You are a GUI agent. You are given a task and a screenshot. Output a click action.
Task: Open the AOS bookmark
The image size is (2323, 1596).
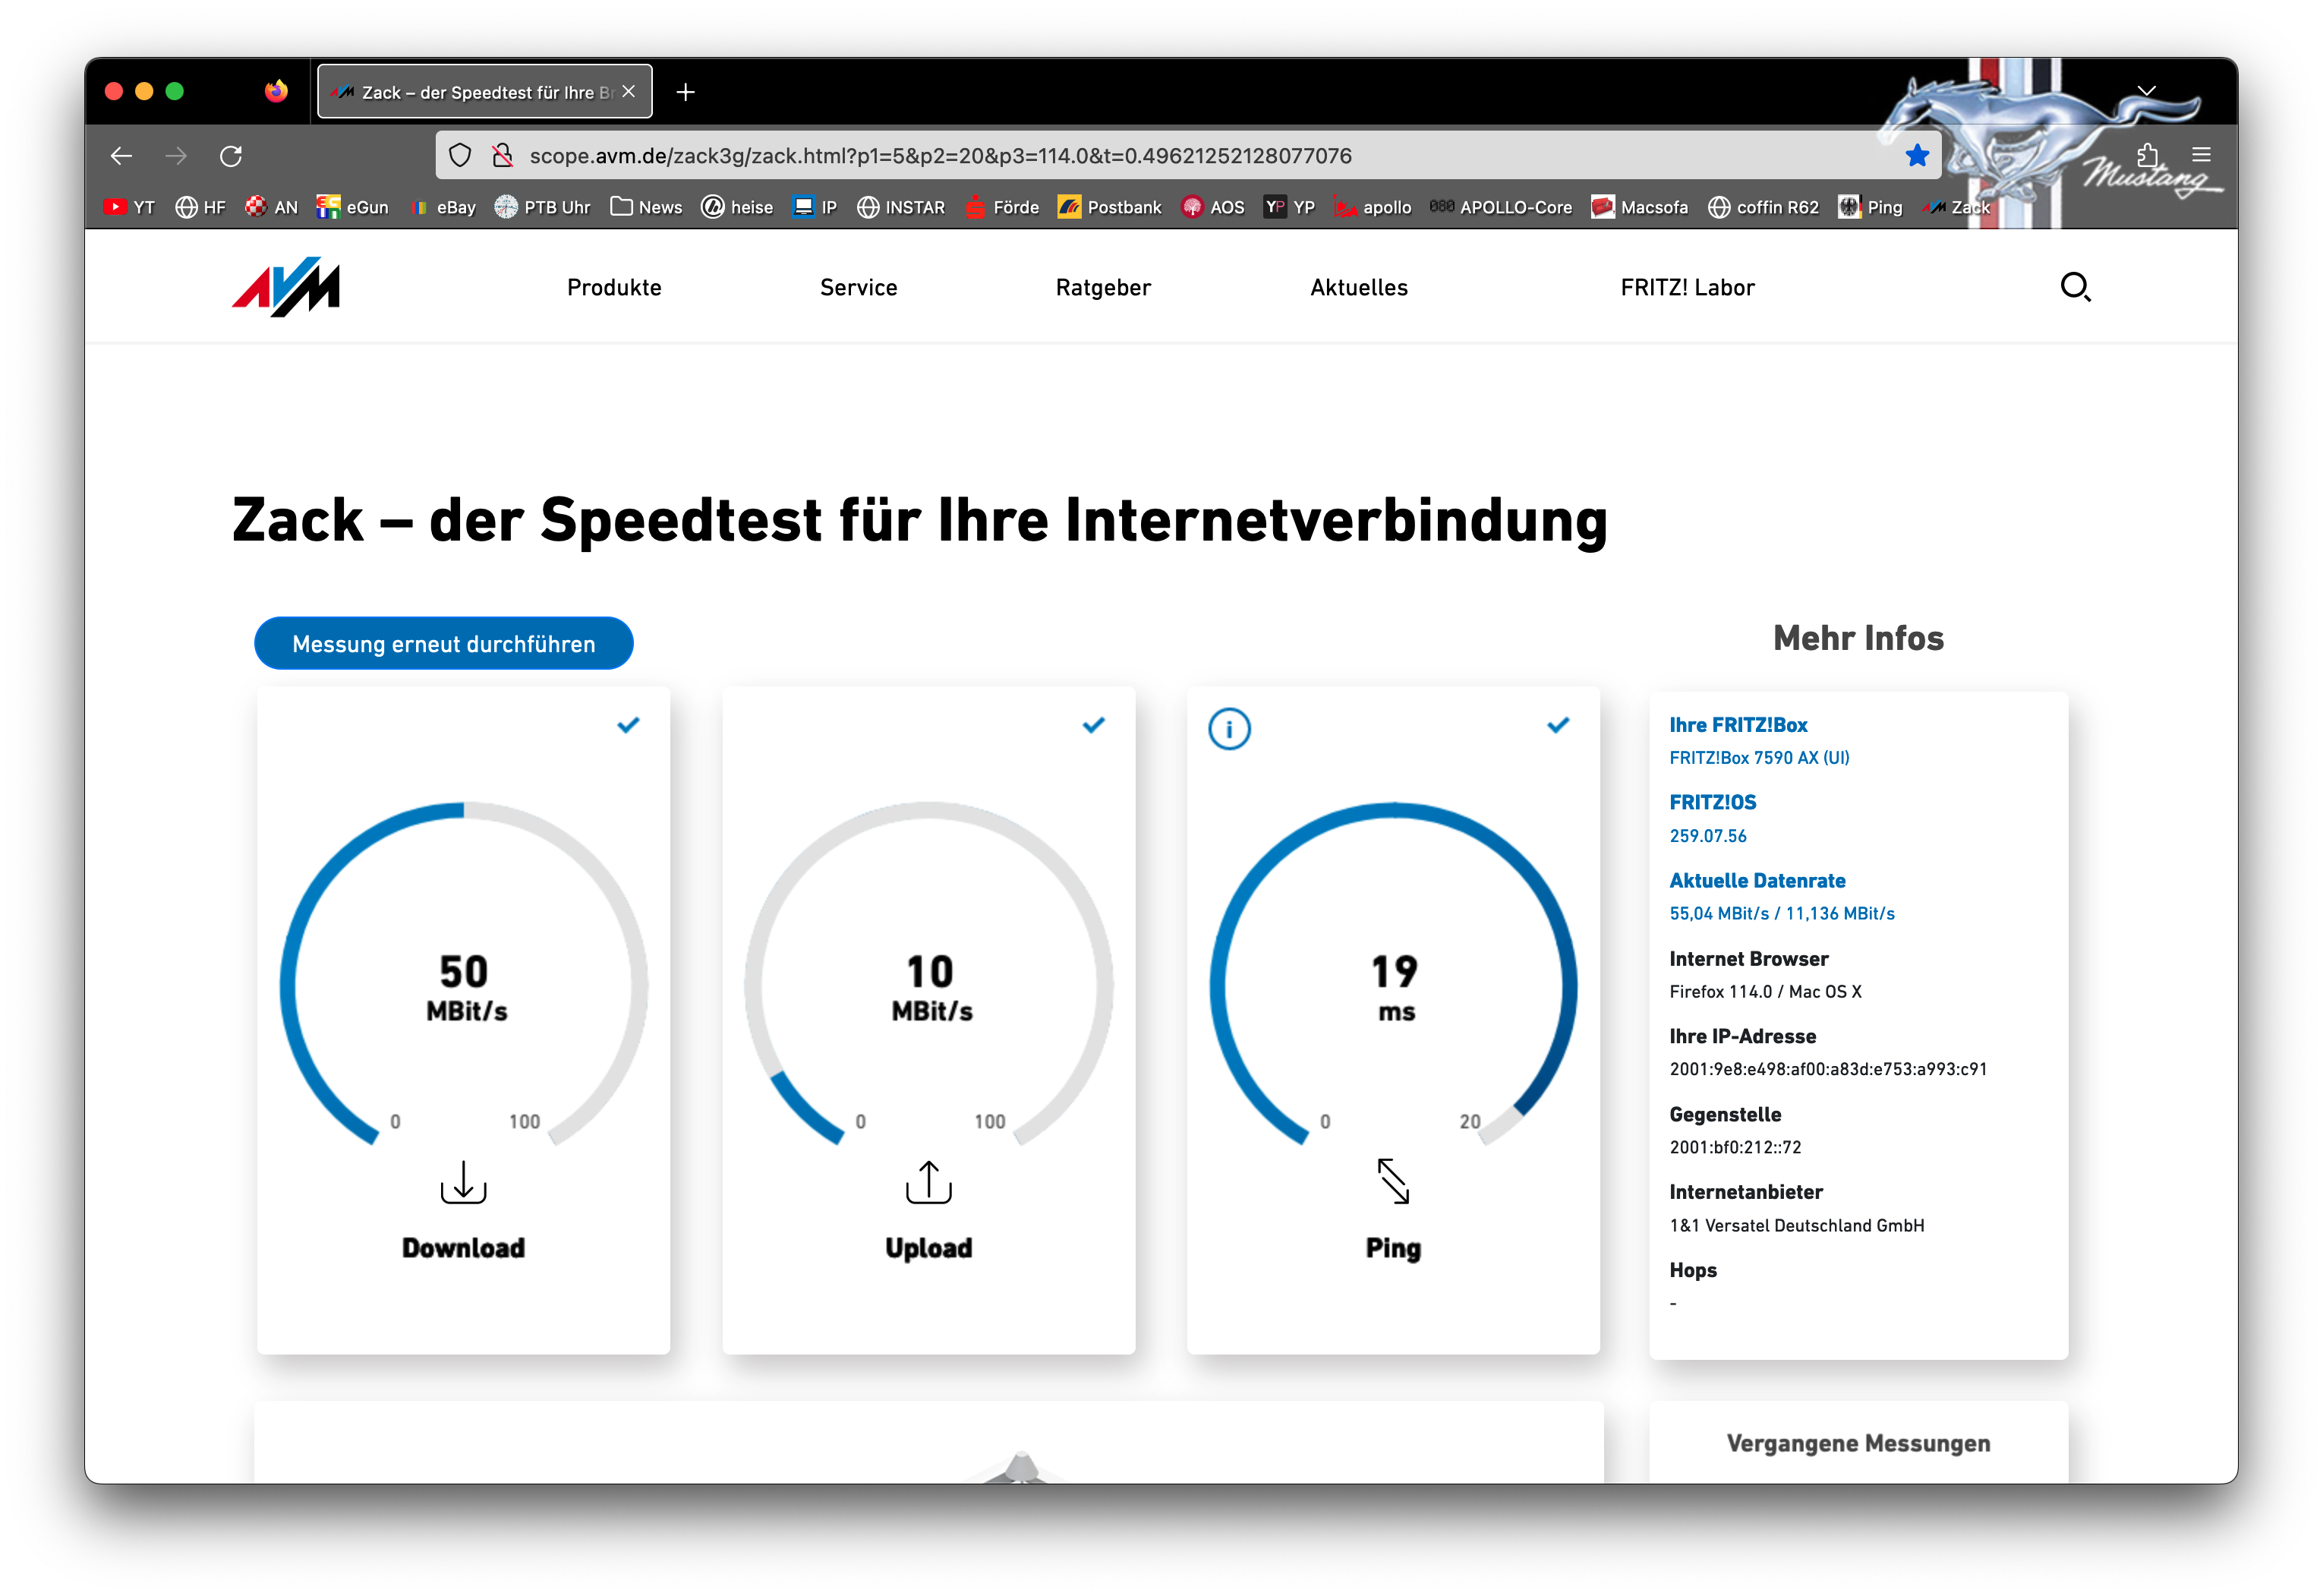(x=1212, y=207)
